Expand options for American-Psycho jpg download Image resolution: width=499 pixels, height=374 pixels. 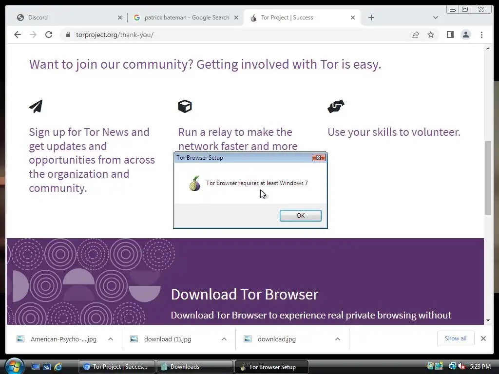[111, 339]
